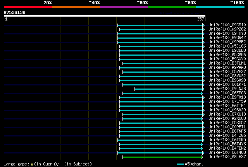
Task: Click the purple ~60% identity legend segment
Action: coord(124,7)
